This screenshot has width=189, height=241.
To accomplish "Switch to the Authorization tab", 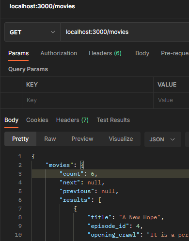I will (59, 53).
